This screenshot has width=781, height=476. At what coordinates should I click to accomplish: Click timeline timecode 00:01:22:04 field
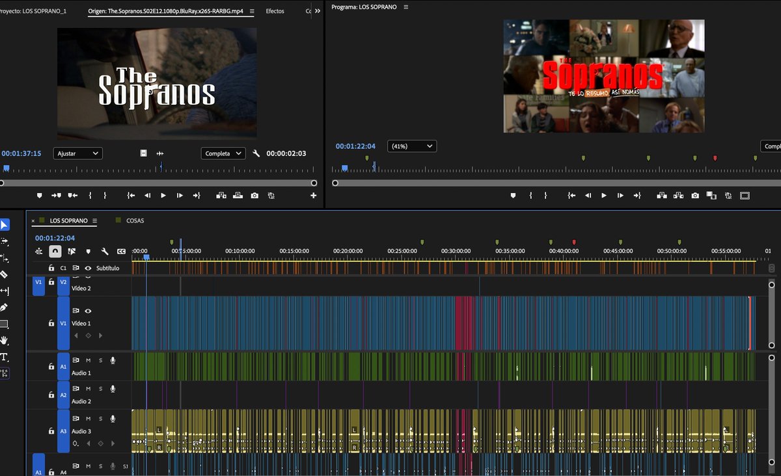point(55,238)
